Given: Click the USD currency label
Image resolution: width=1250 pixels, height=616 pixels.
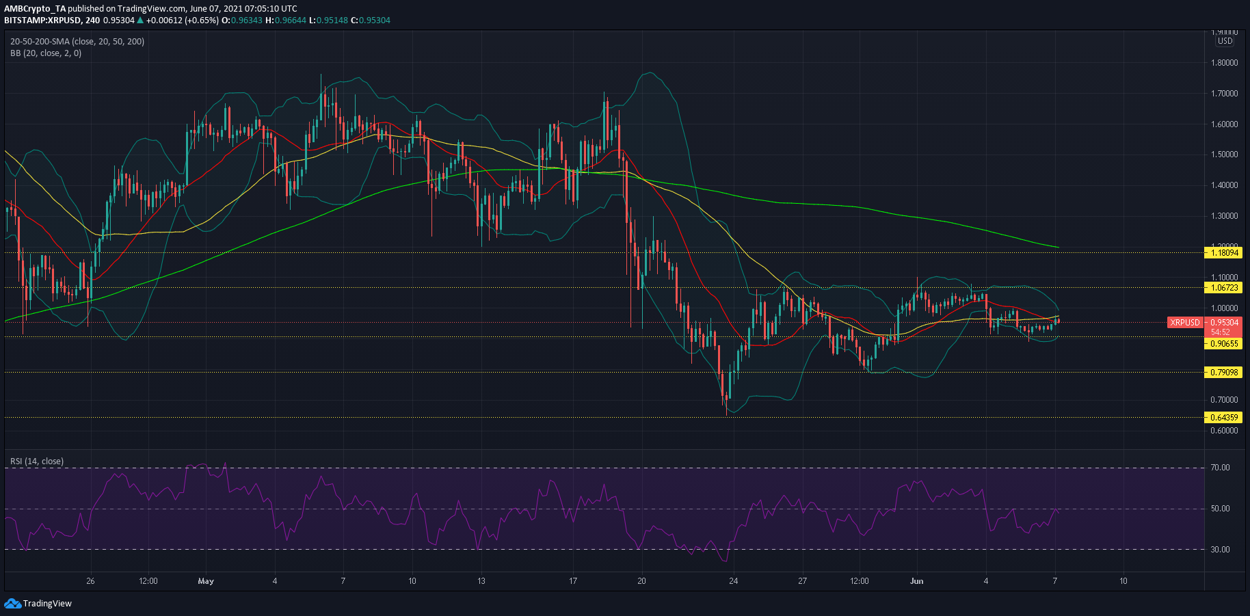Looking at the screenshot, I should [x=1225, y=41].
